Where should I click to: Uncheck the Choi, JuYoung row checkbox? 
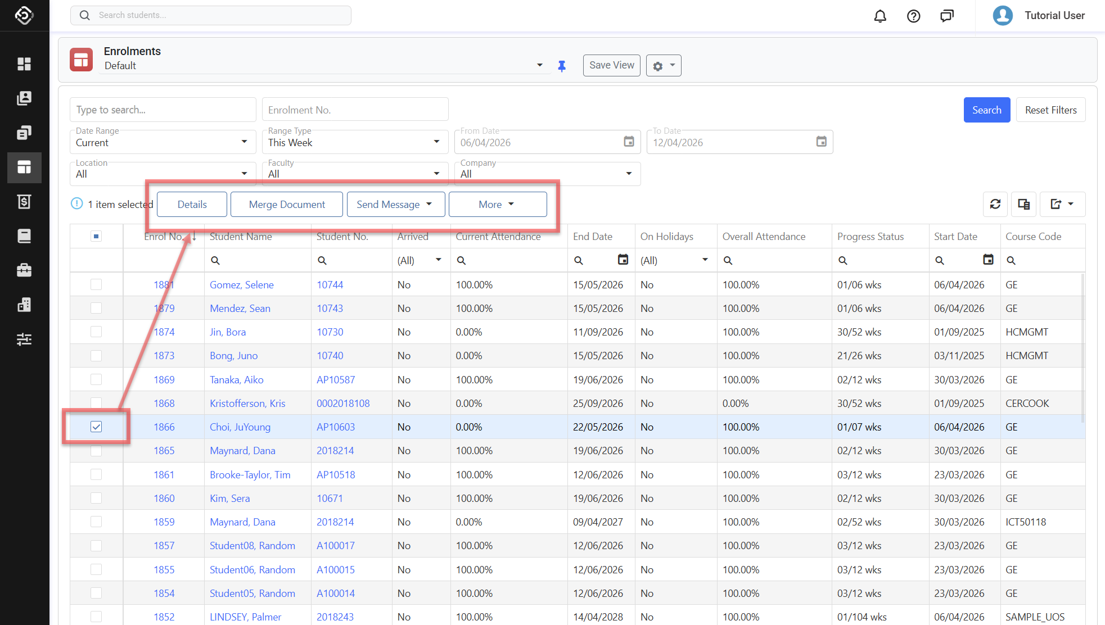coord(96,427)
